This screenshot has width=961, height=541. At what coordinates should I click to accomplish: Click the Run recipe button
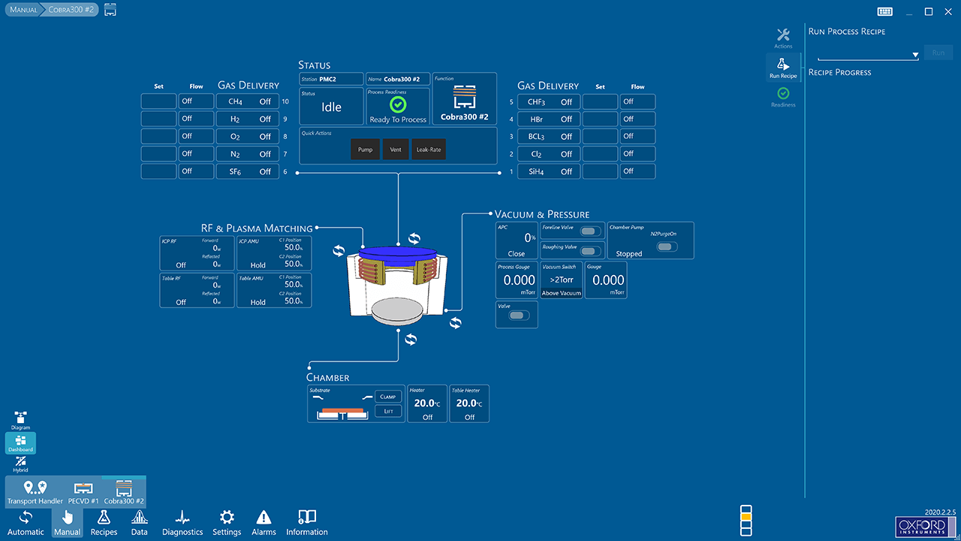click(x=938, y=53)
